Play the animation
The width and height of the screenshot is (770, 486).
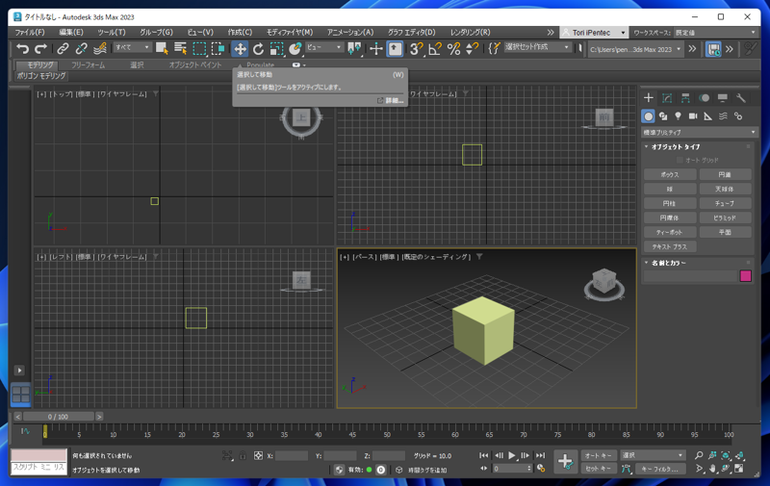[x=512, y=455]
